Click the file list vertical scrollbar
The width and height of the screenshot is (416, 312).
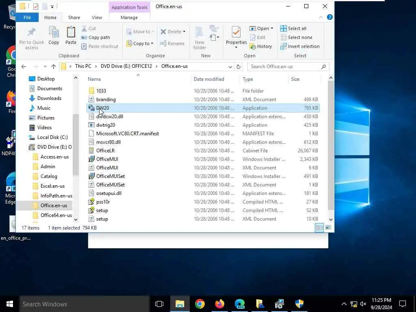[331, 145]
